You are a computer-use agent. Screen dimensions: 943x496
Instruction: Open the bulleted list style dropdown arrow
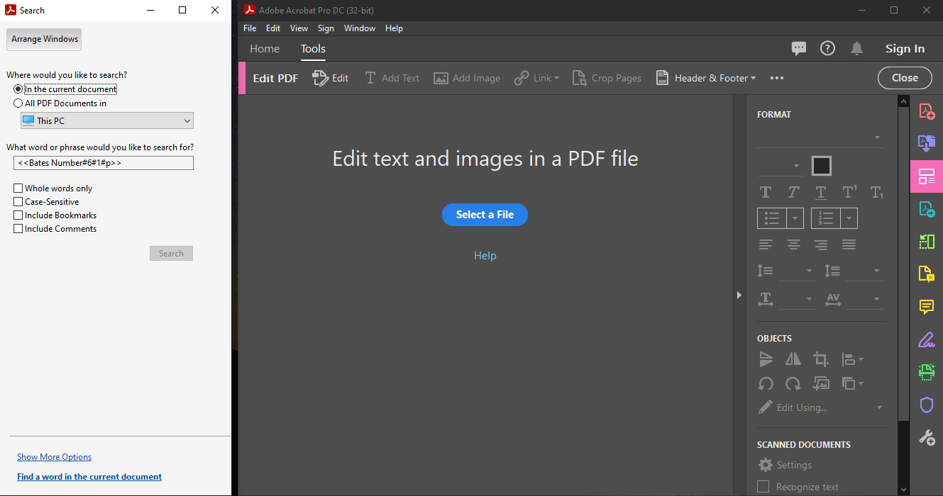(x=795, y=218)
